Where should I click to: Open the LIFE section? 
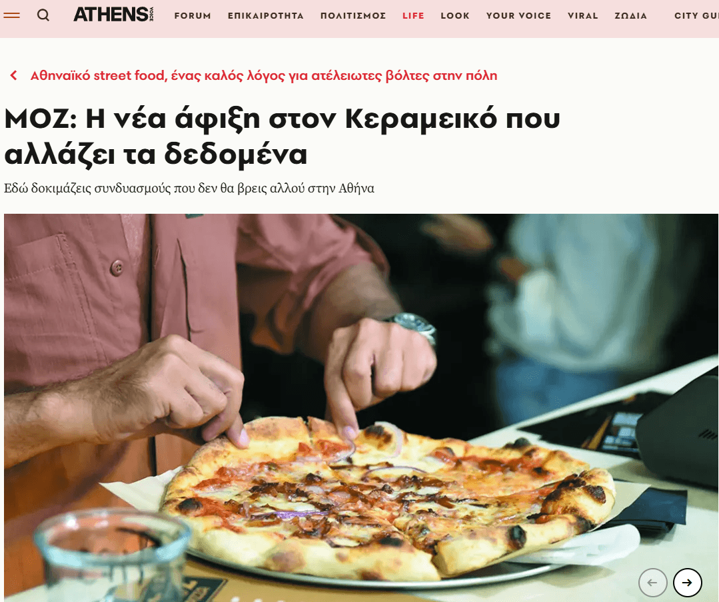click(413, 15)
